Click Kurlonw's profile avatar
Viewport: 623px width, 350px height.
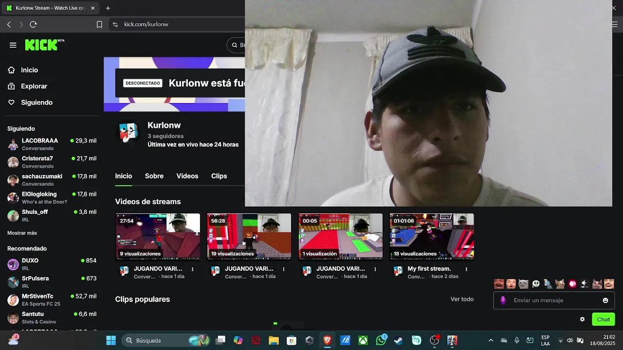point(129,132)
